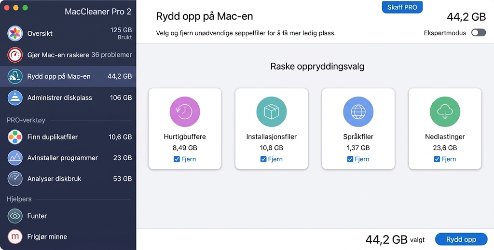The width and height of the screenshot is (494, 250).
Task: Click the 36 problemer label
Action: pyautogui.click(x=111, y=55)
